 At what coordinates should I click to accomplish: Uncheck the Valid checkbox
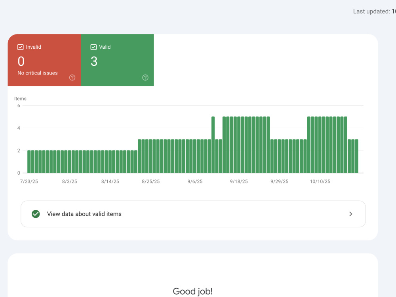coord(93,47)
